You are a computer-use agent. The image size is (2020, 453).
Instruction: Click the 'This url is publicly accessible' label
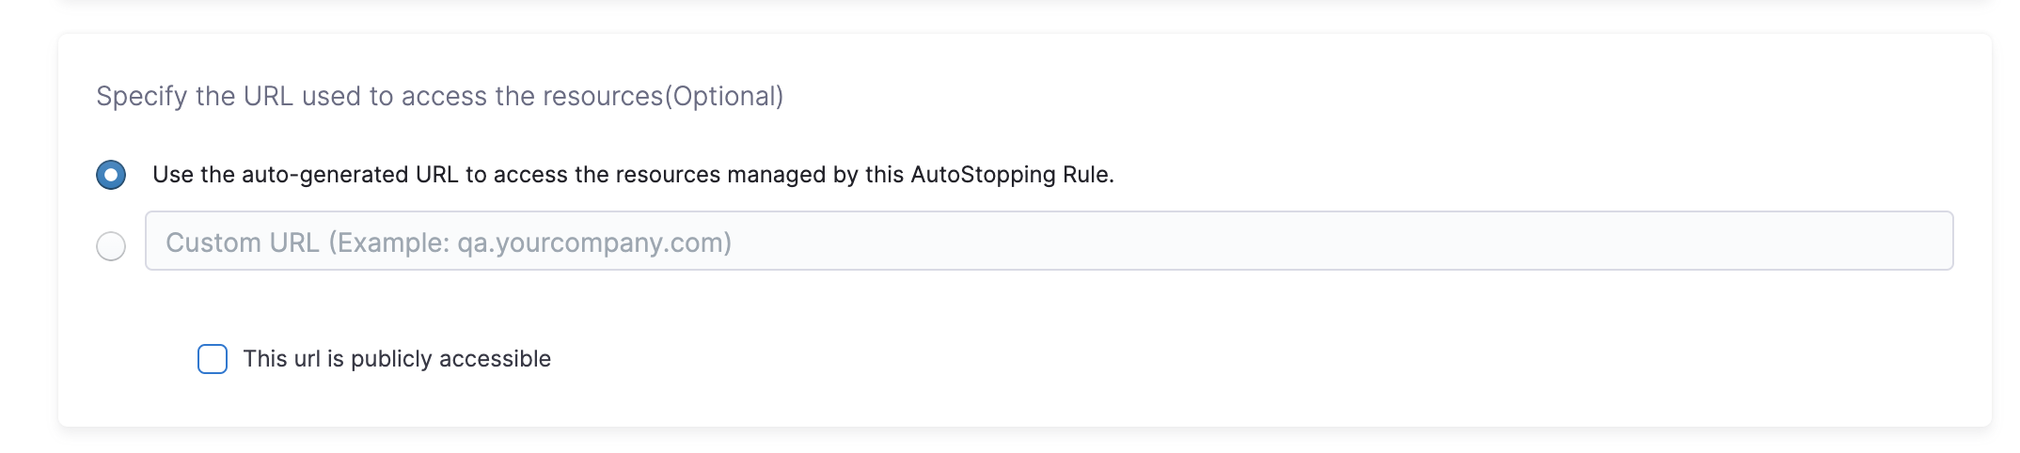point(396,359)
